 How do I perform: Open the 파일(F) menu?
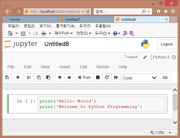tap(13, 26)
